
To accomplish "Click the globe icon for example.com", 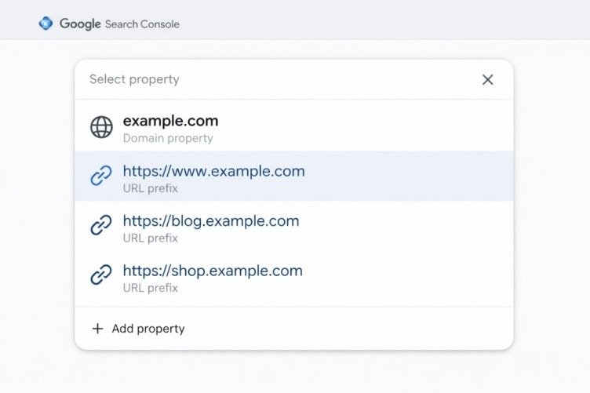I will [101, 127].
